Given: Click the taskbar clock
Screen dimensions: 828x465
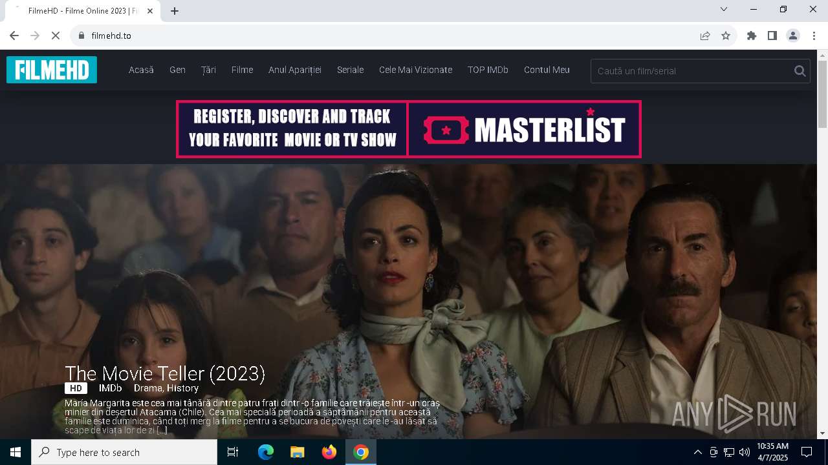Looking at the screenshot, I should tap(772, 452).
